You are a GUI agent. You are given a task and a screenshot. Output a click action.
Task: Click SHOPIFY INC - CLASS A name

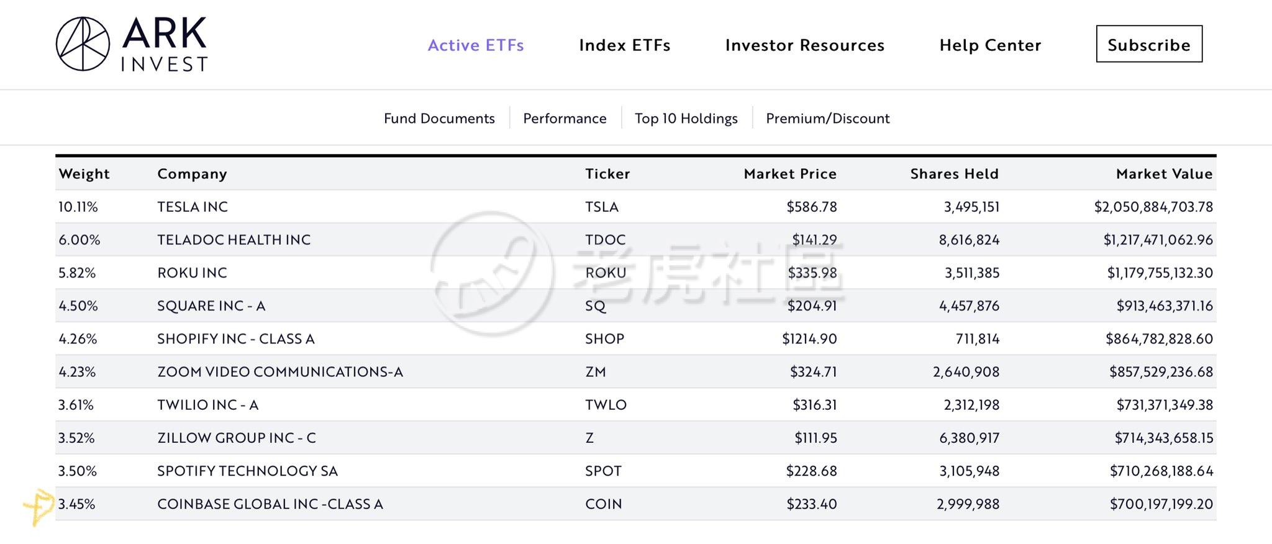[x=236, y=338]
